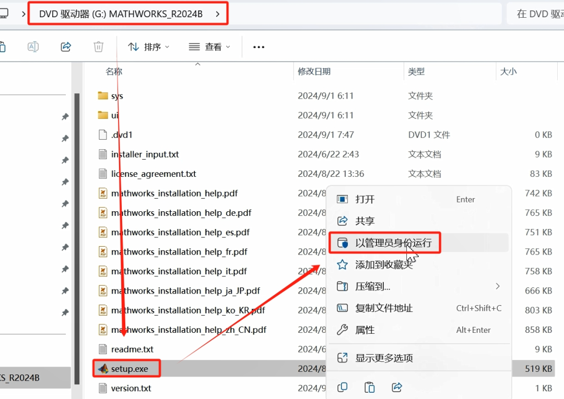The image size is (564, 399).
Task: Click the 文件夹 type cell of ui
Action: click(420, 115)
